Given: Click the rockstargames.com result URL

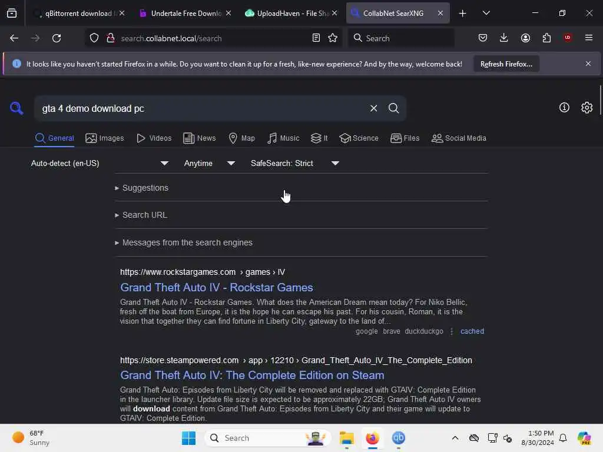Looking at the screenshot, I should [x=203, y=272].
